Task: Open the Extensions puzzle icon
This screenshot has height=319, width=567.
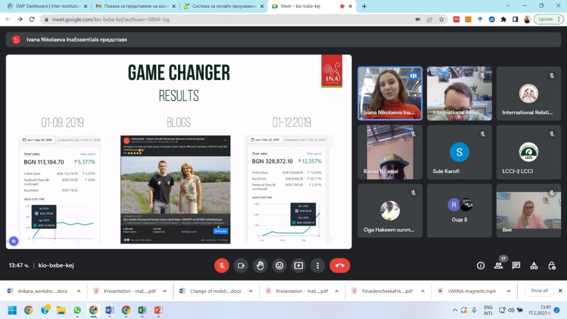Action: click(x=503, y=19)
